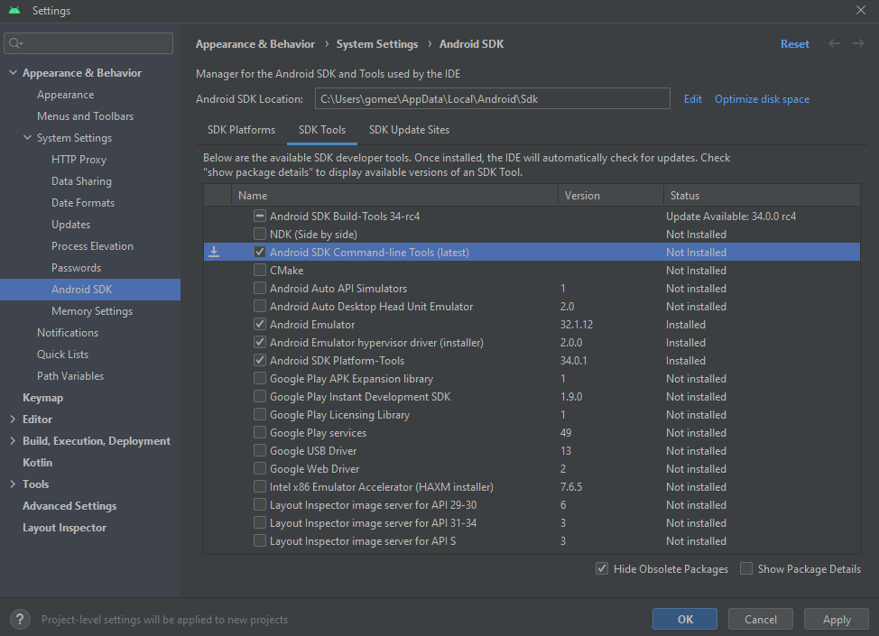Click the search magnifier icon

click(15, 43)
